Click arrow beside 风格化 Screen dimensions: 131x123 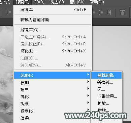(88, 75)
